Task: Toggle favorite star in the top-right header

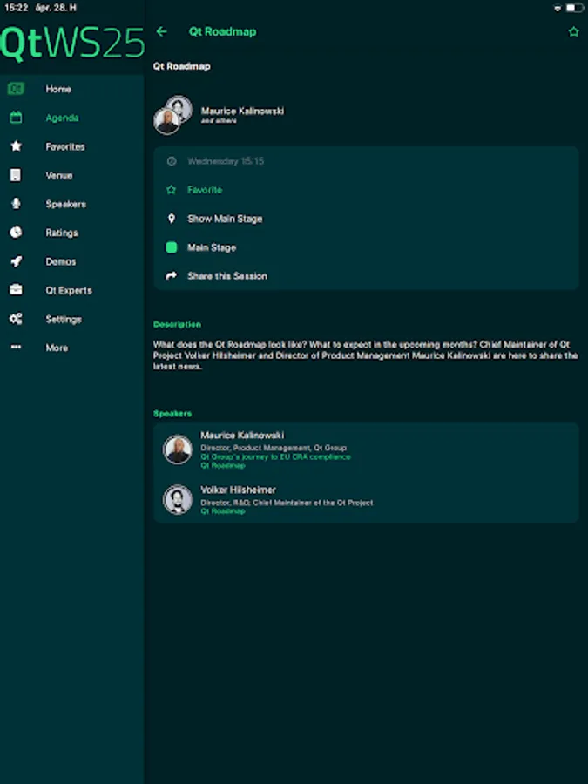Action: click(x=573, y=32)
